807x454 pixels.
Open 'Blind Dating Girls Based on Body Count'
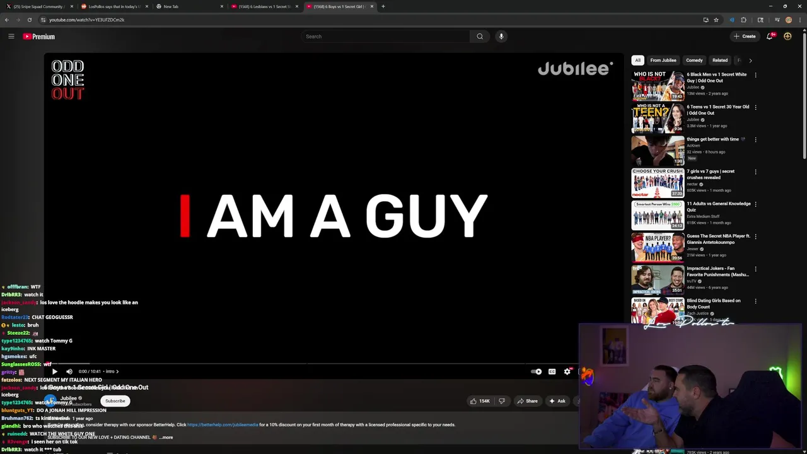714,304
